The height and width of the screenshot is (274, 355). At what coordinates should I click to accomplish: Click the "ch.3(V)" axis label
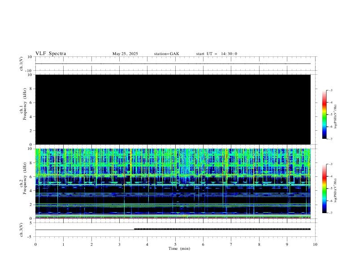[x=22, y=230]
